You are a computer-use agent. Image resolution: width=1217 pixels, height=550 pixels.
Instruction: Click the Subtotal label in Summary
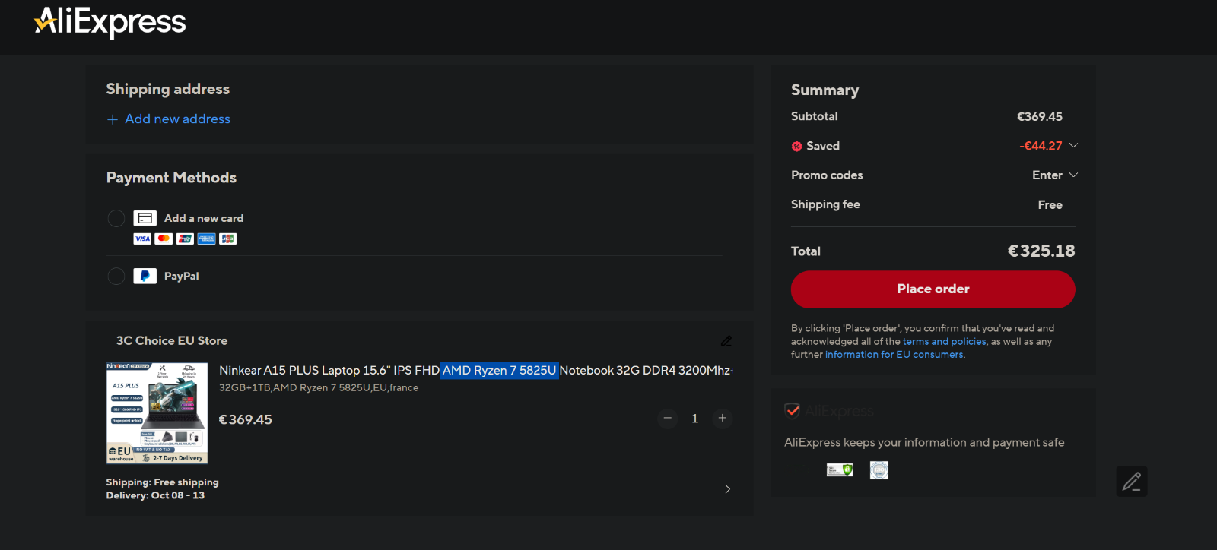pyautogui.click(x=815, y=116)
